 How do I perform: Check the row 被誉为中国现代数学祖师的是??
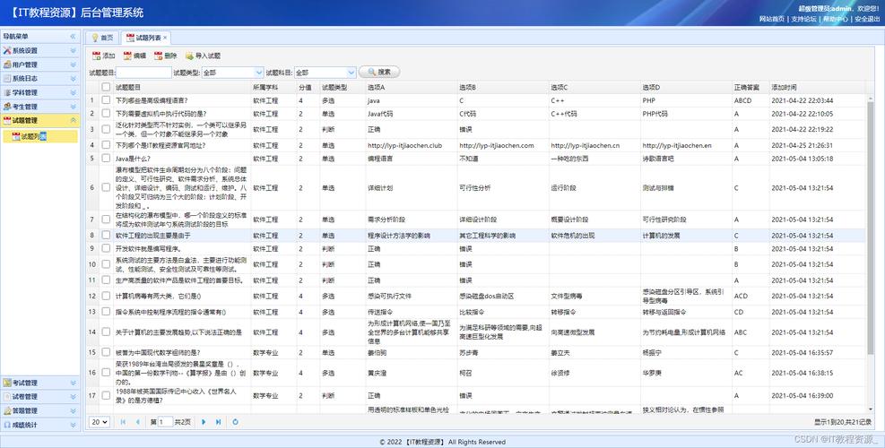point(106,352)
